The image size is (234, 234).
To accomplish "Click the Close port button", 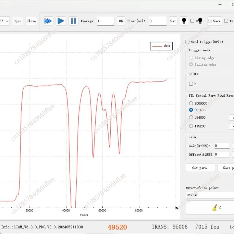I will 31,21.
